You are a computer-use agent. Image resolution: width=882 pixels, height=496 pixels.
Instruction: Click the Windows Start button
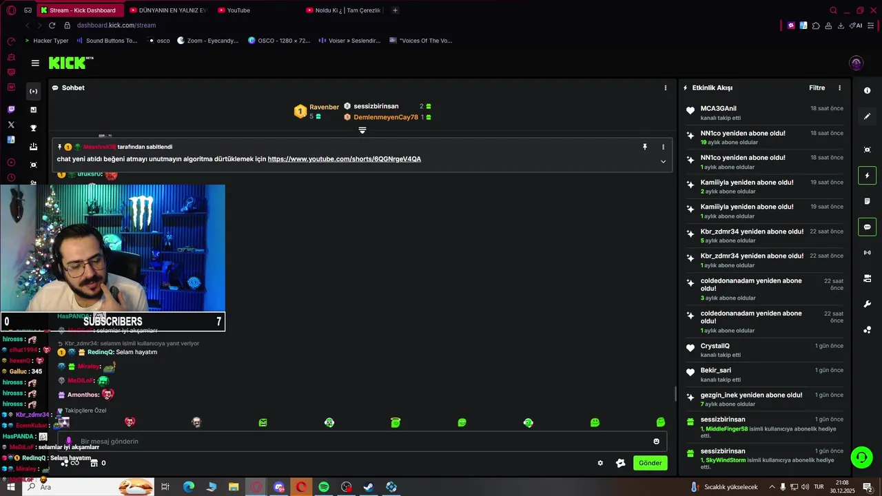[11, 487]
